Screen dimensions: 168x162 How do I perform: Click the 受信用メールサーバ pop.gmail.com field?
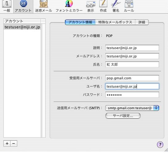132,78
